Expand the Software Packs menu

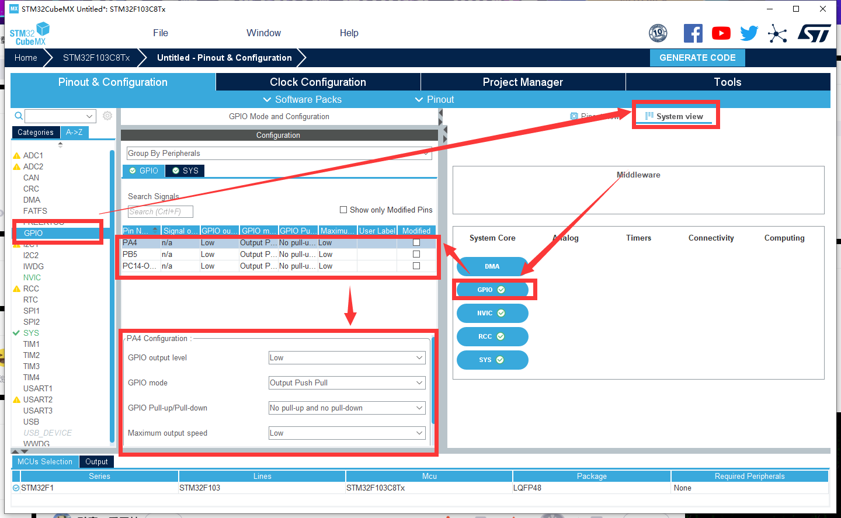[x=302, y=99]
